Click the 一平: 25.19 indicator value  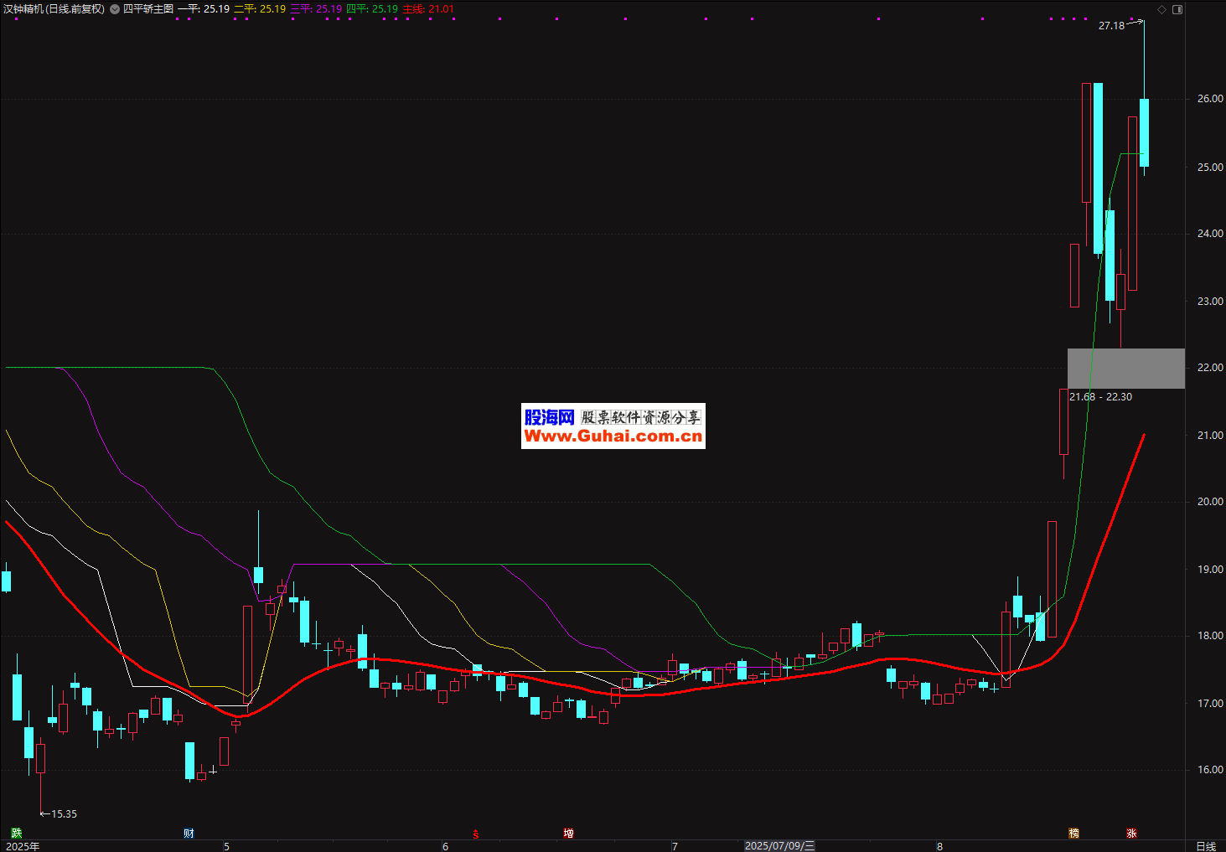coord(204,9)
